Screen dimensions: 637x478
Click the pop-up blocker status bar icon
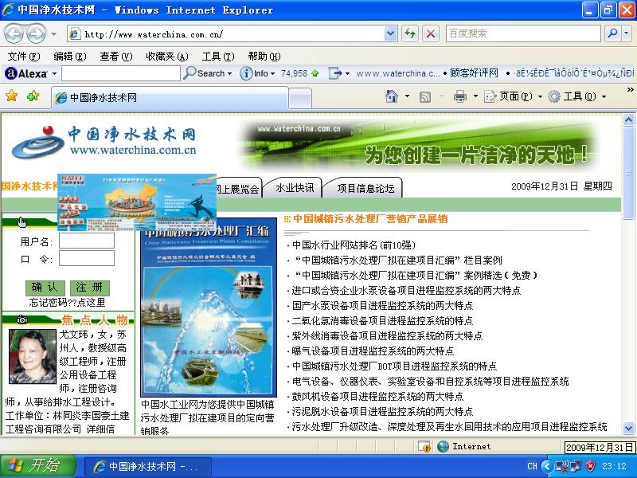(424, 446)
